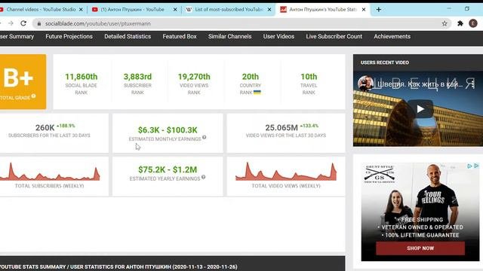Click the channel avatar on the video
This screenshot has height=271, width=483.
pos(365,84)
